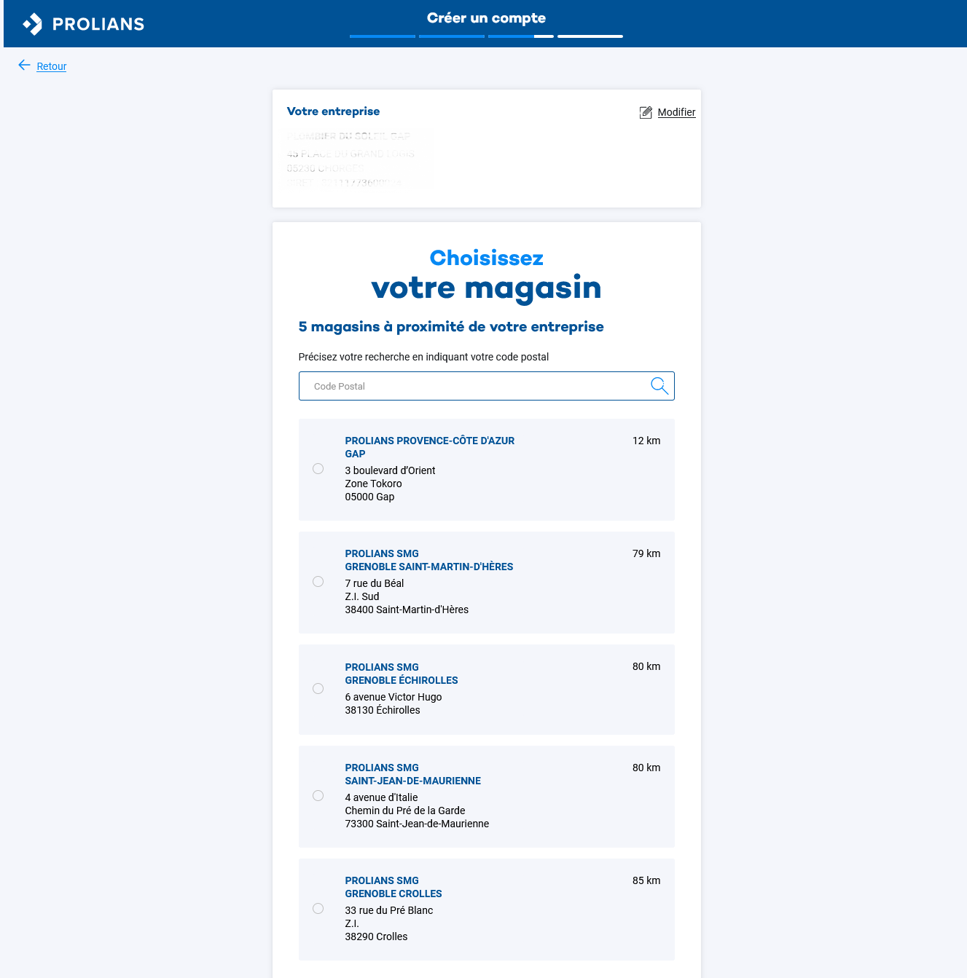This screenshot has width=967, height=978.
Task: Select the Grenoble Crolles store radio button
Action: (318, 909)
